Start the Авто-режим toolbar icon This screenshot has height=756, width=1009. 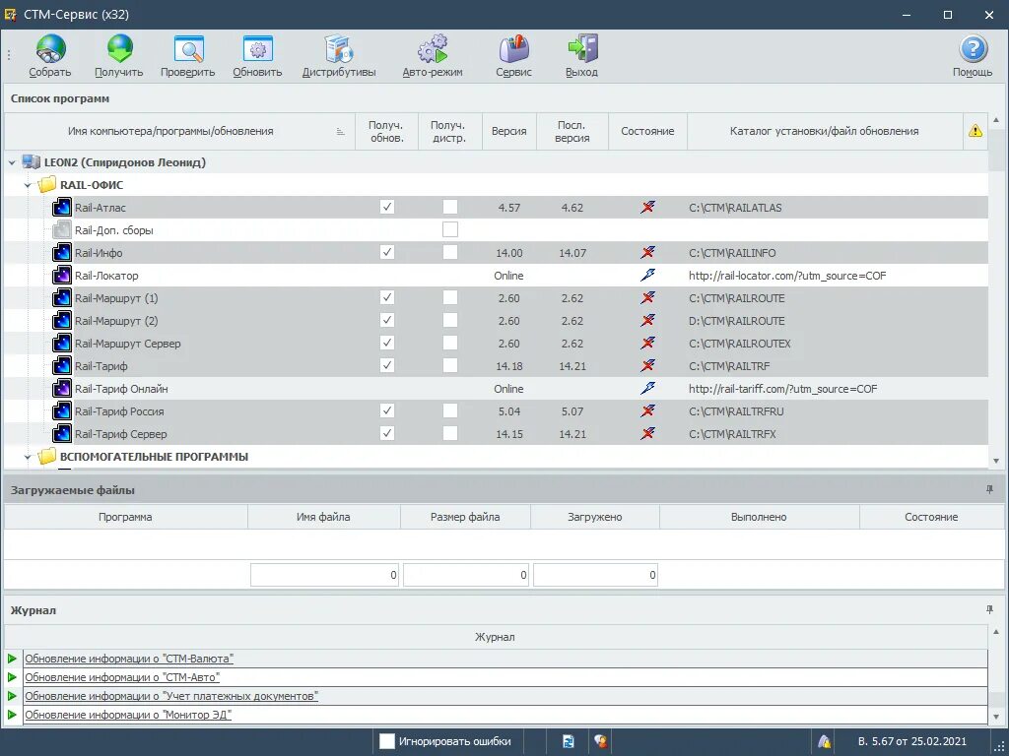point(433,49)
